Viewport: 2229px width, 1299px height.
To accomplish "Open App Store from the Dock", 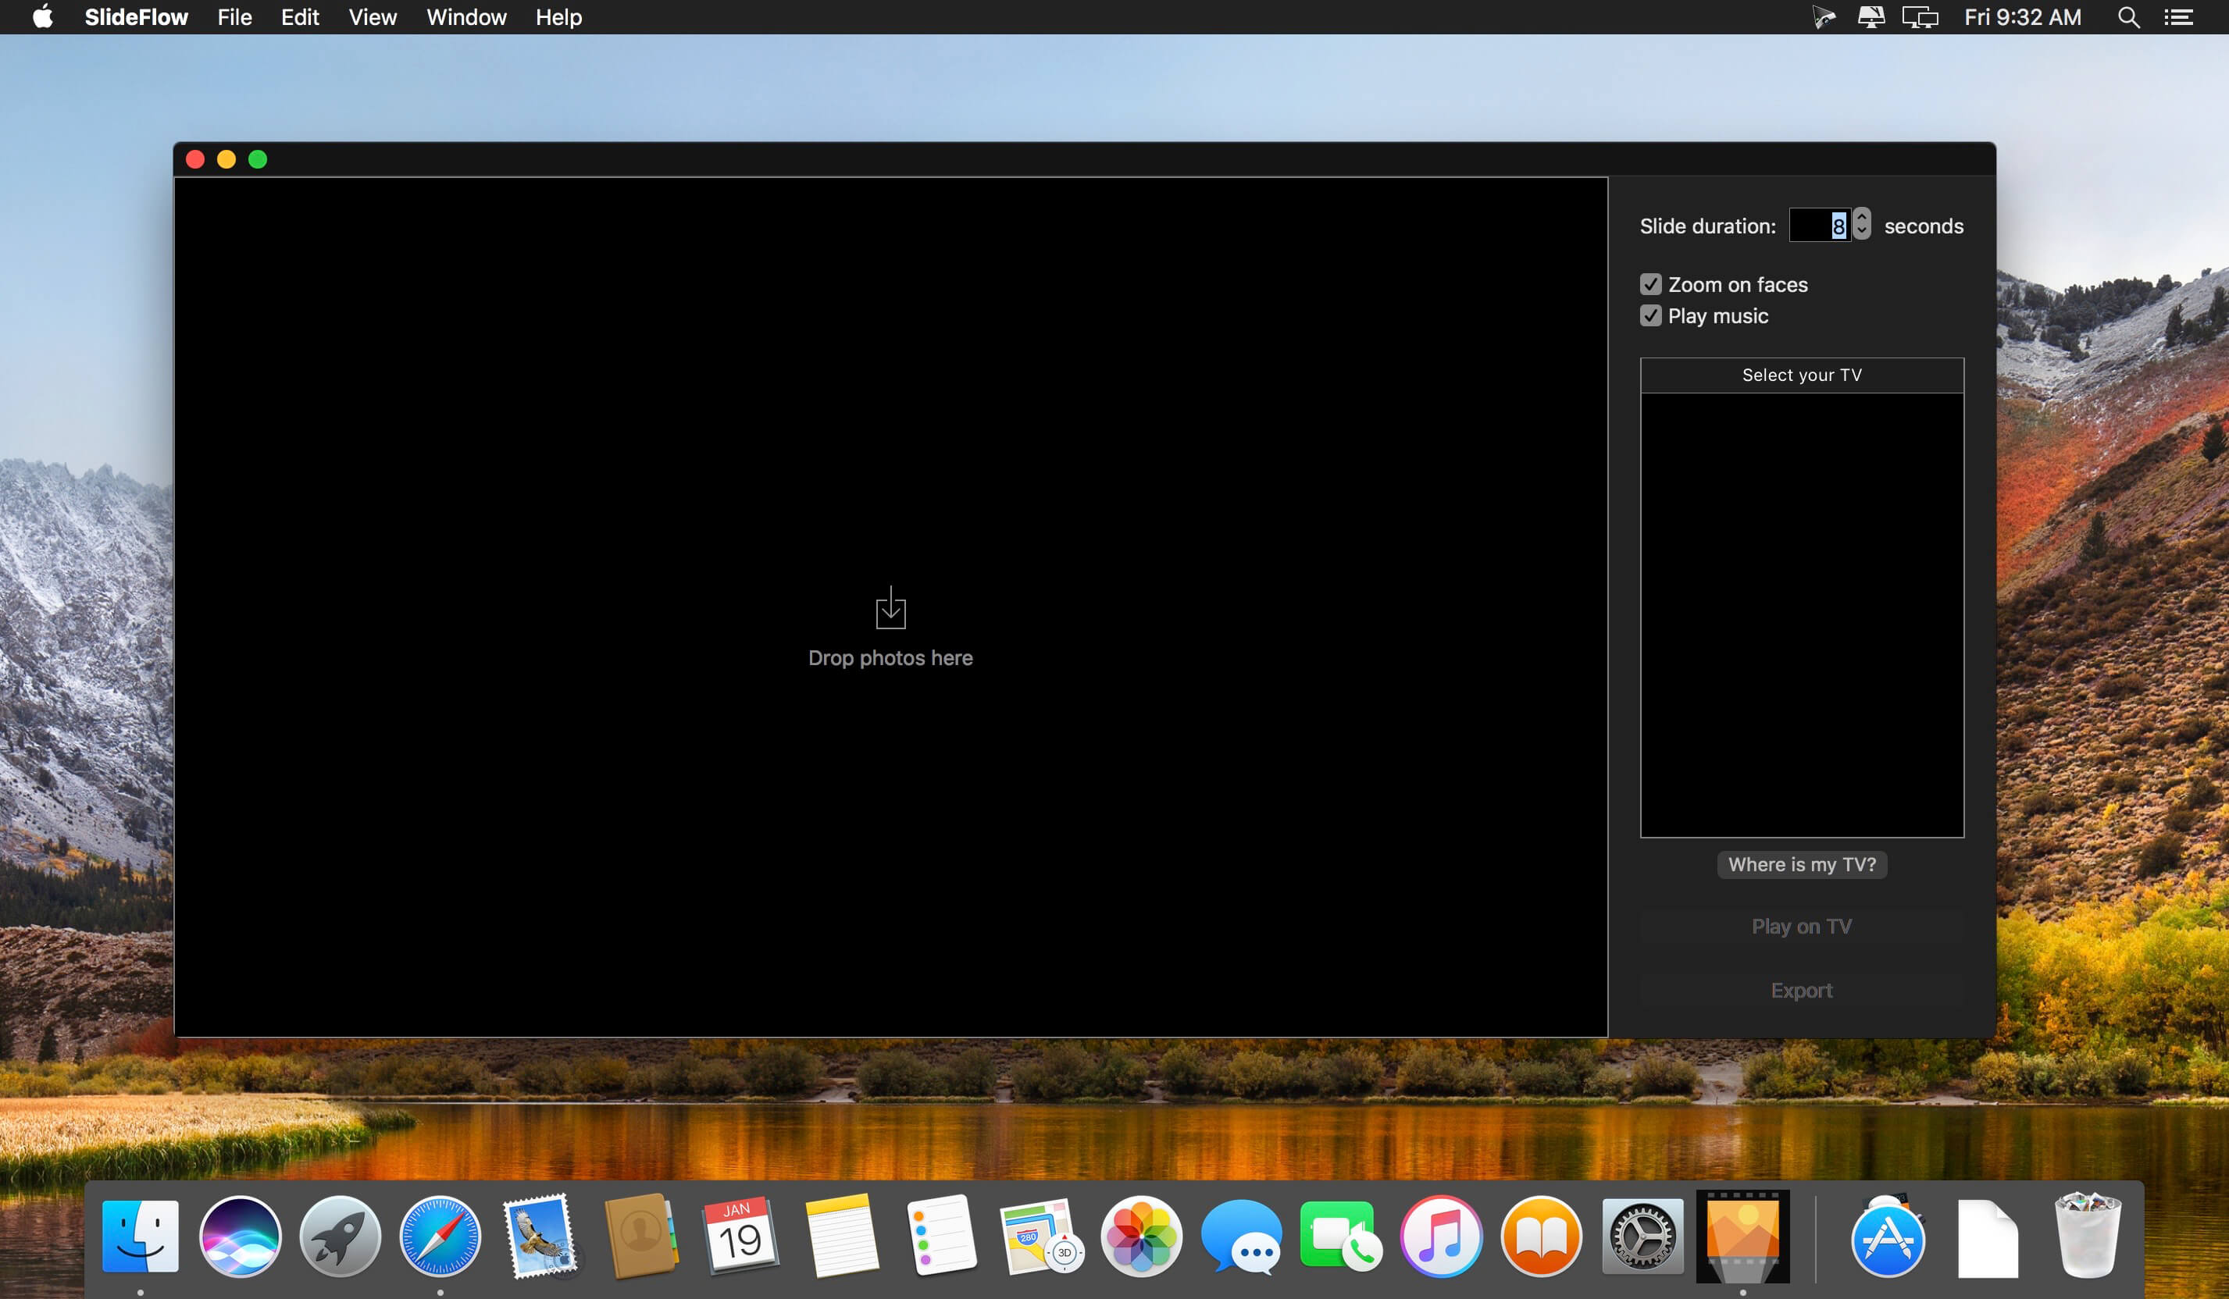I will [1888, 1237].
